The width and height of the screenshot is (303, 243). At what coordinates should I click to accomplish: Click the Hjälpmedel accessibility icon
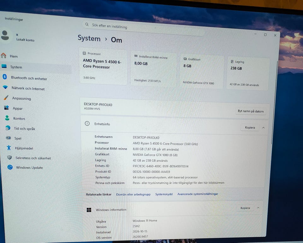point(9,148)
